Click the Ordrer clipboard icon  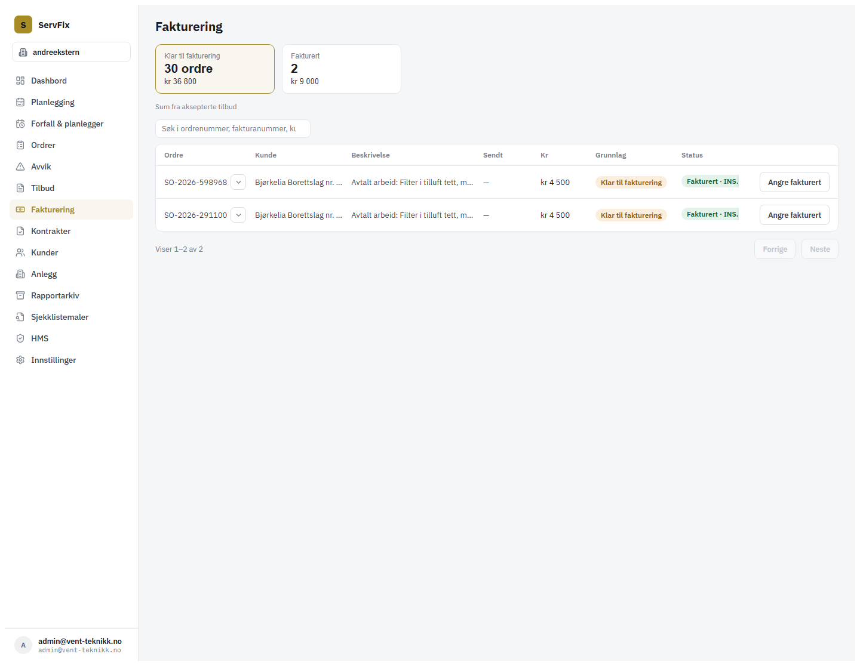coord(20,145)
